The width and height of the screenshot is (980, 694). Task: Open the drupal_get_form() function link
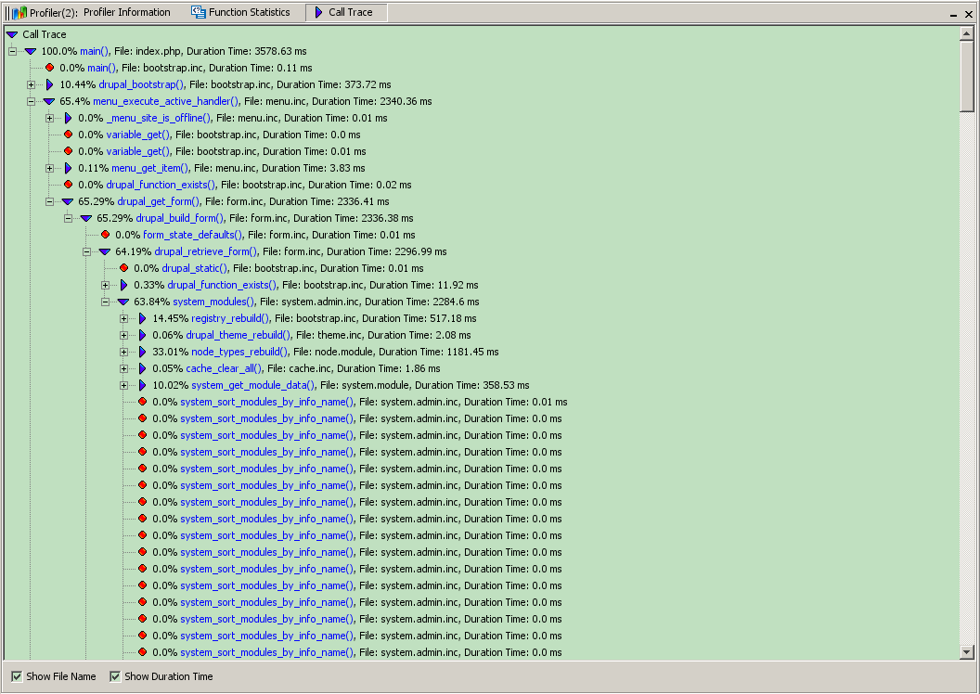coord(158,201)
